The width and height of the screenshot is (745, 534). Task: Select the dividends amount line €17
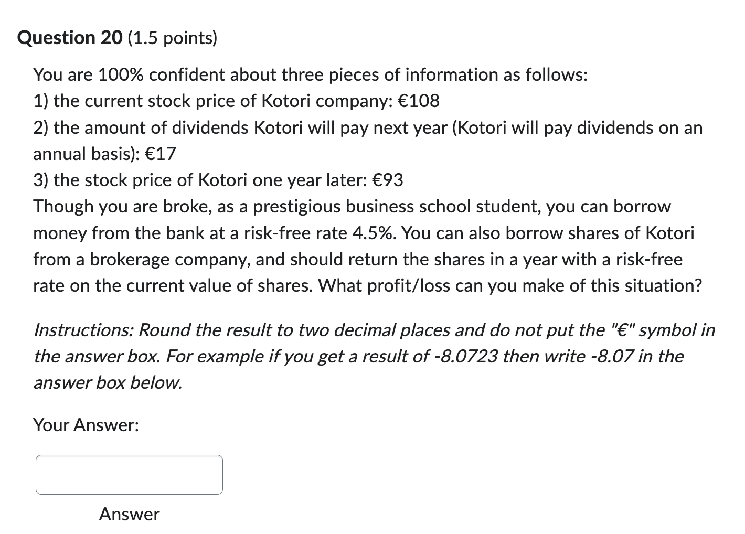click(x=103, y=154)
